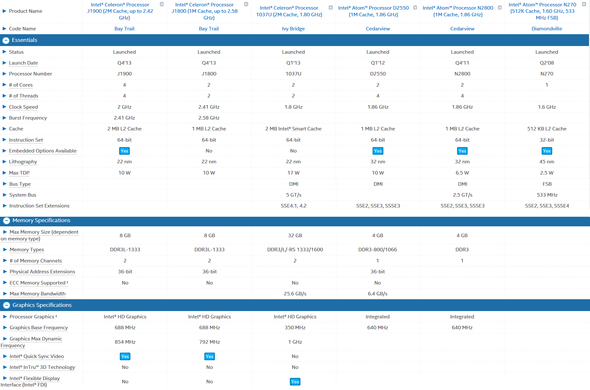Click the X icon beside Atom N2800
This screenshot has width=590, height=390.
499,8
